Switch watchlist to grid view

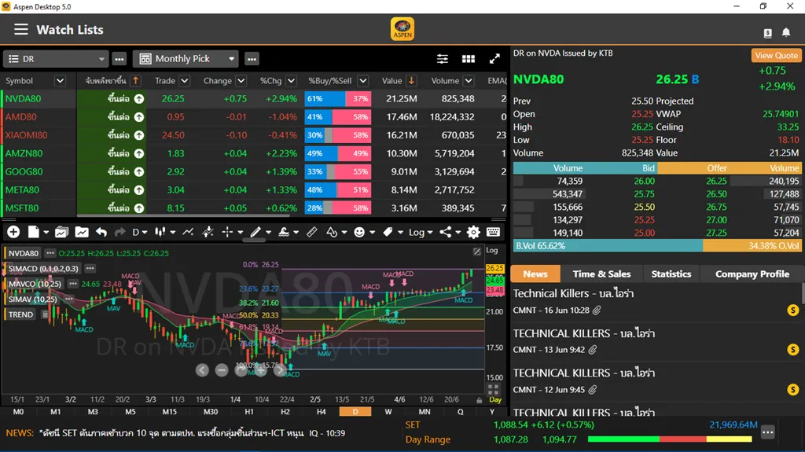[x=469, y=59]
